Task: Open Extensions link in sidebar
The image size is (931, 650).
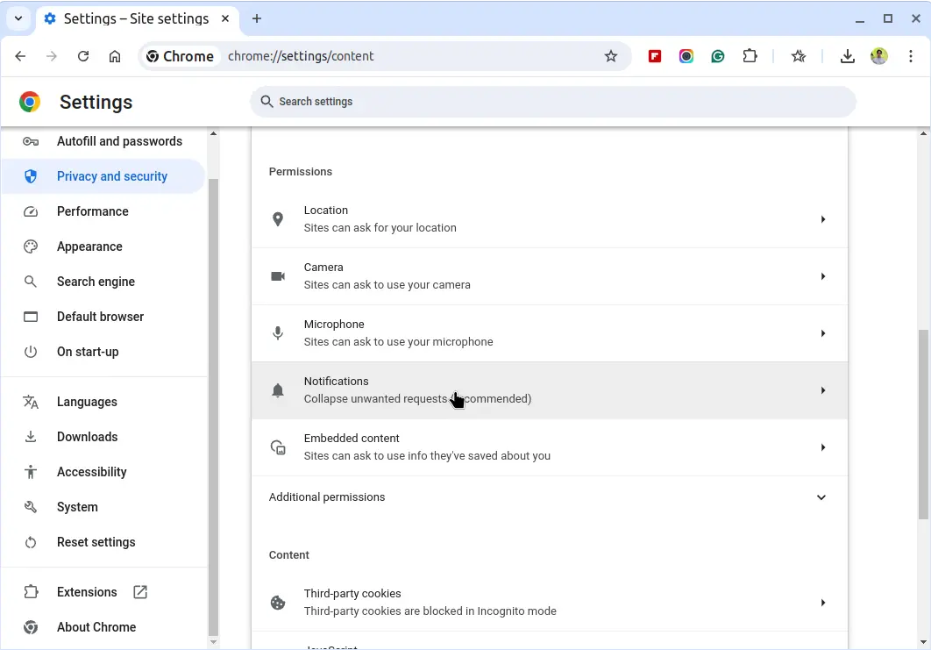Action: point(103,592)
